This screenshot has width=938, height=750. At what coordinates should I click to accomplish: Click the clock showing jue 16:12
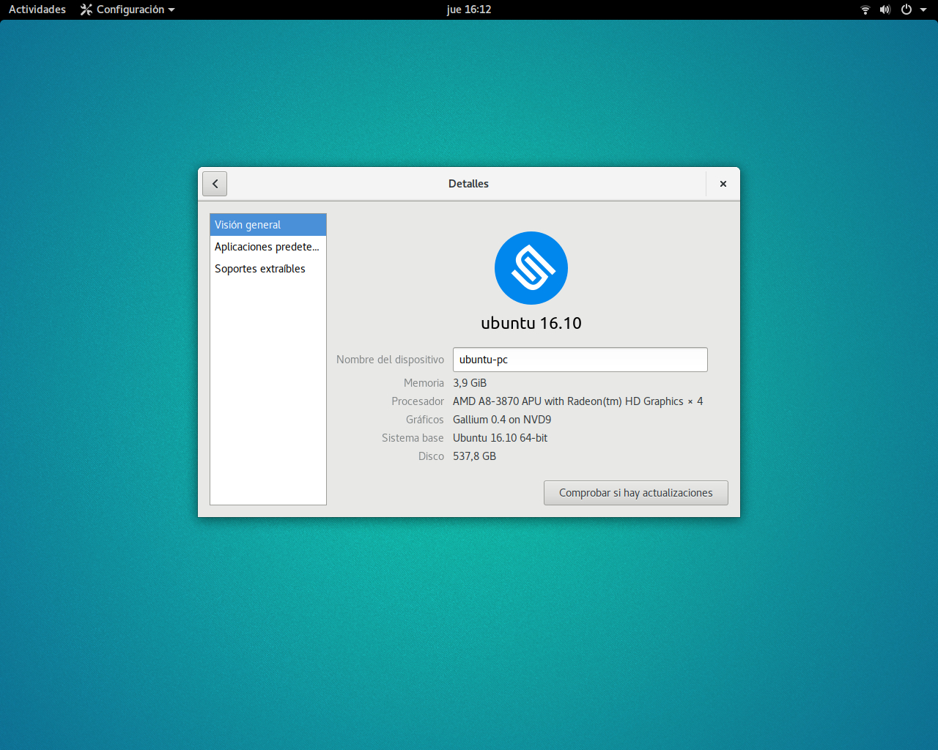point(469,10)
